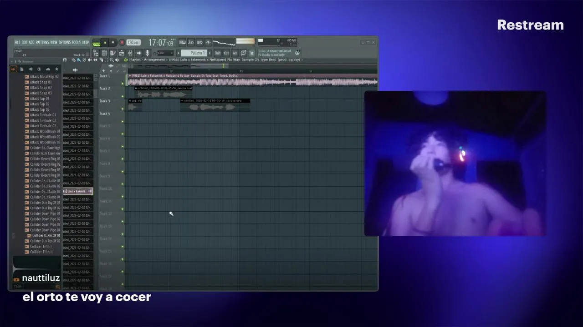Click the pattern selector left arrow
The image size is (583, 327).
point(178,53)
